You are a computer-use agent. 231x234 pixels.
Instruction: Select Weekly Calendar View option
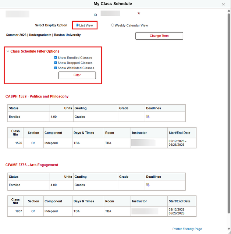[113, 25]
